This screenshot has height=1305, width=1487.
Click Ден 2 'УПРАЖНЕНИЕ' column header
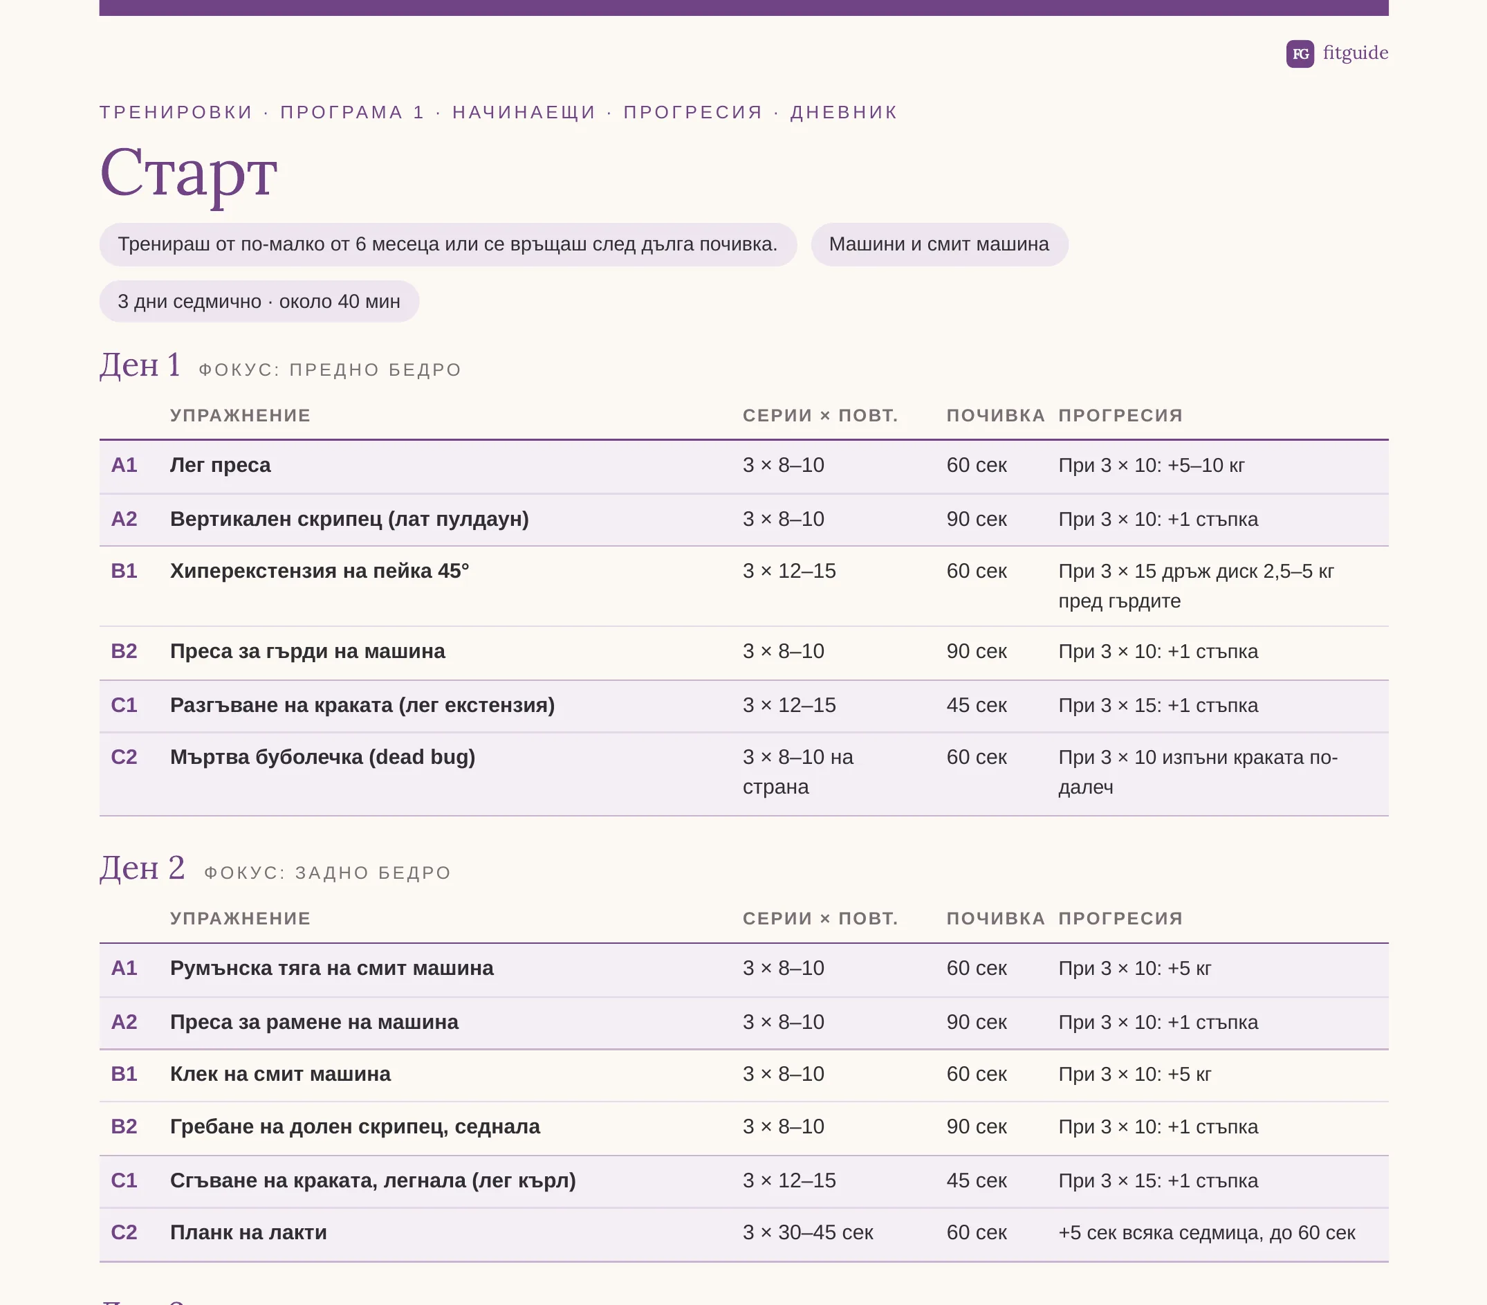pyautogui.click(x=241, y=918)
